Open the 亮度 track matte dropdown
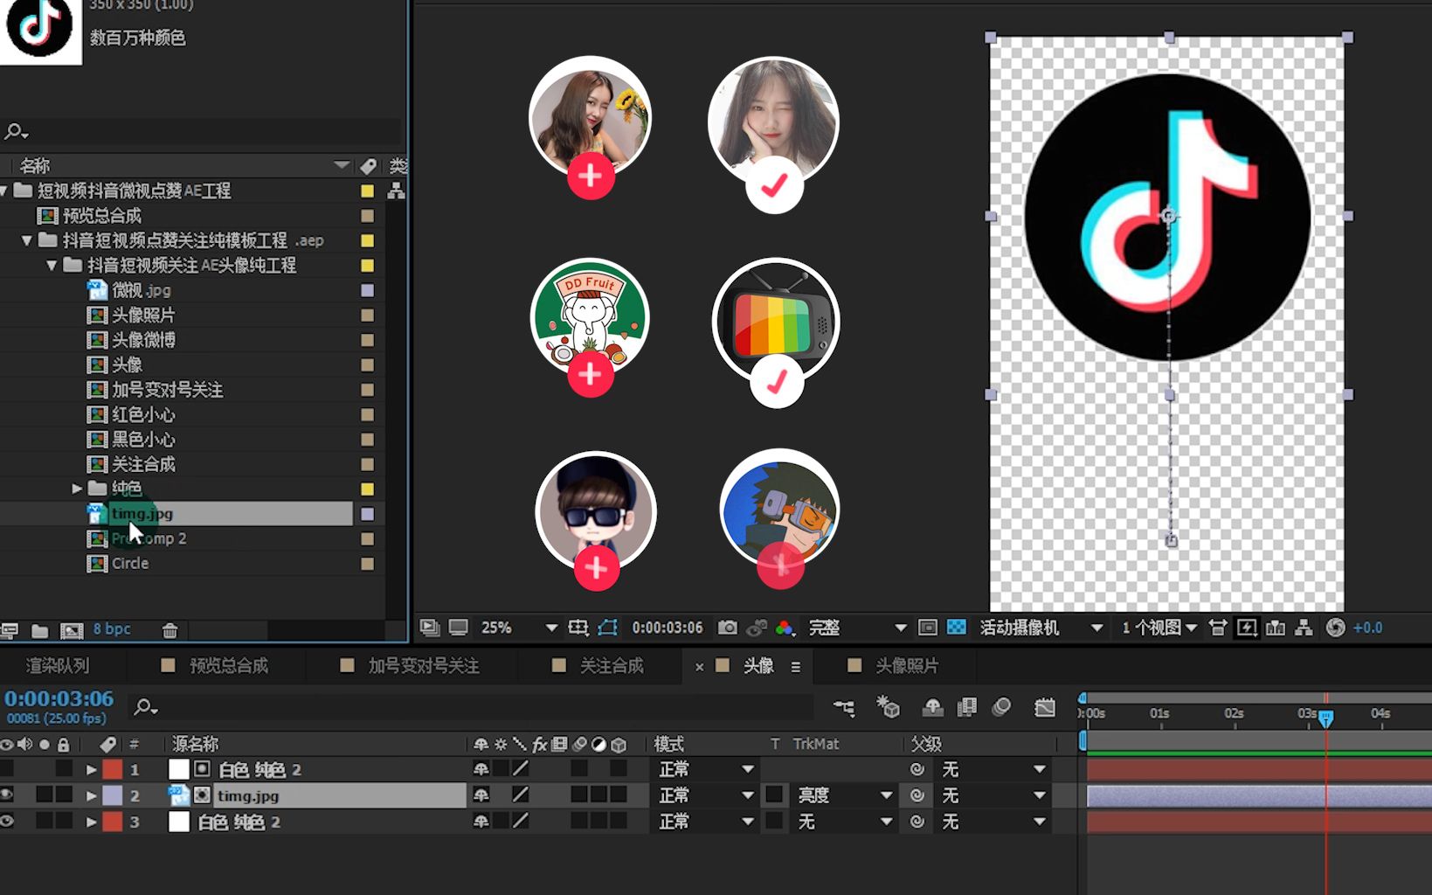The height and width of the screenshot is (895, 1432). [x=844, y=795]
